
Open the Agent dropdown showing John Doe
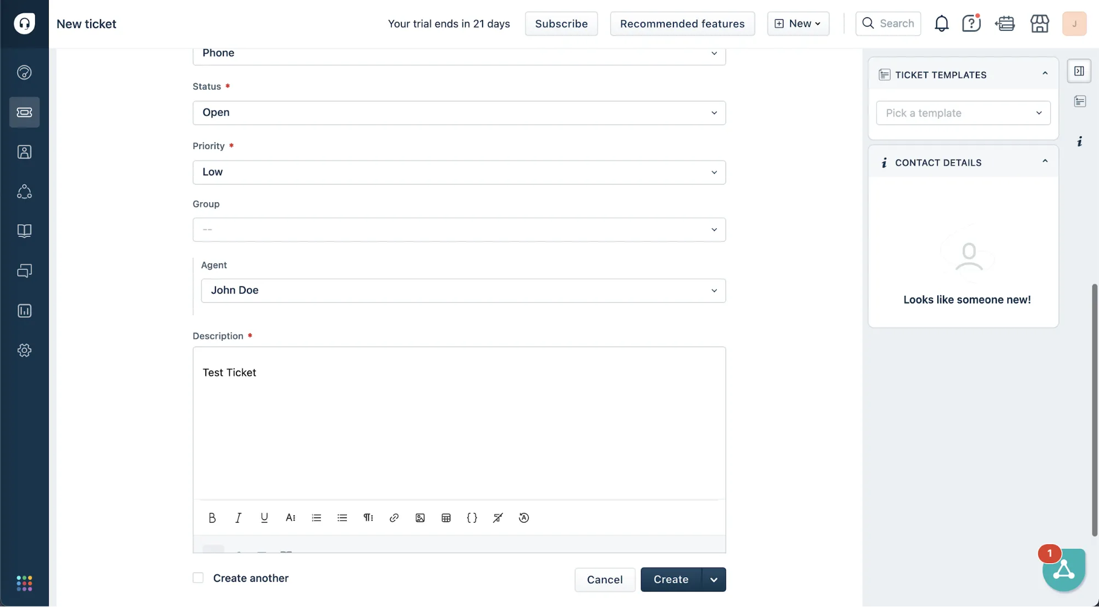pyautogui.click(x=463, y=290)
